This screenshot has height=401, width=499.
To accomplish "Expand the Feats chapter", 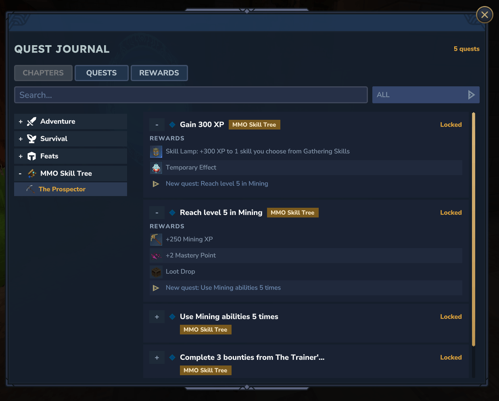I will coord(21,156).
